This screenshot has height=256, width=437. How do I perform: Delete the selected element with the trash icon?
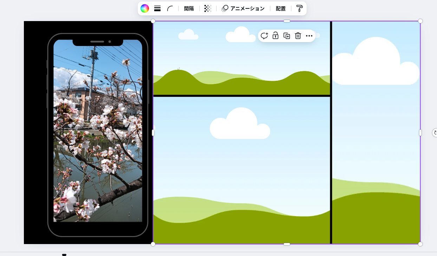(x=298, y=36)
